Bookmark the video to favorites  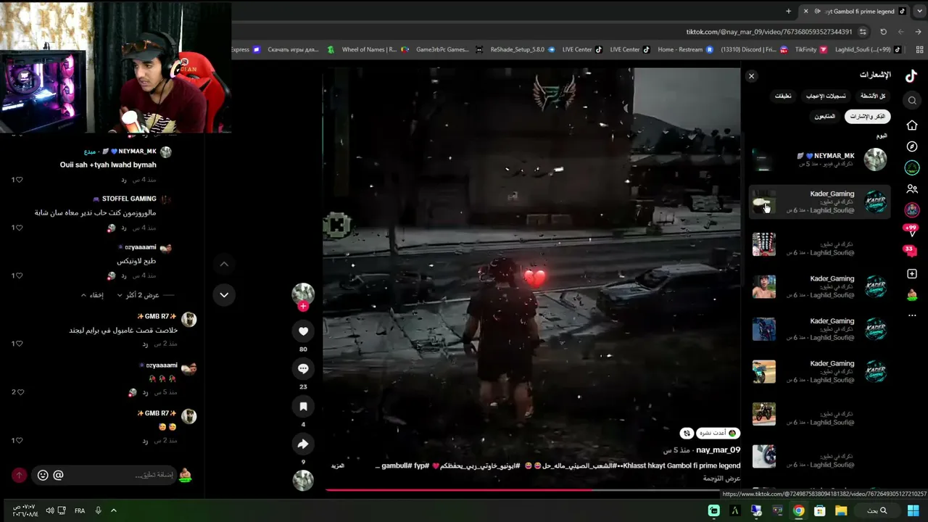[x=303, y=407]
